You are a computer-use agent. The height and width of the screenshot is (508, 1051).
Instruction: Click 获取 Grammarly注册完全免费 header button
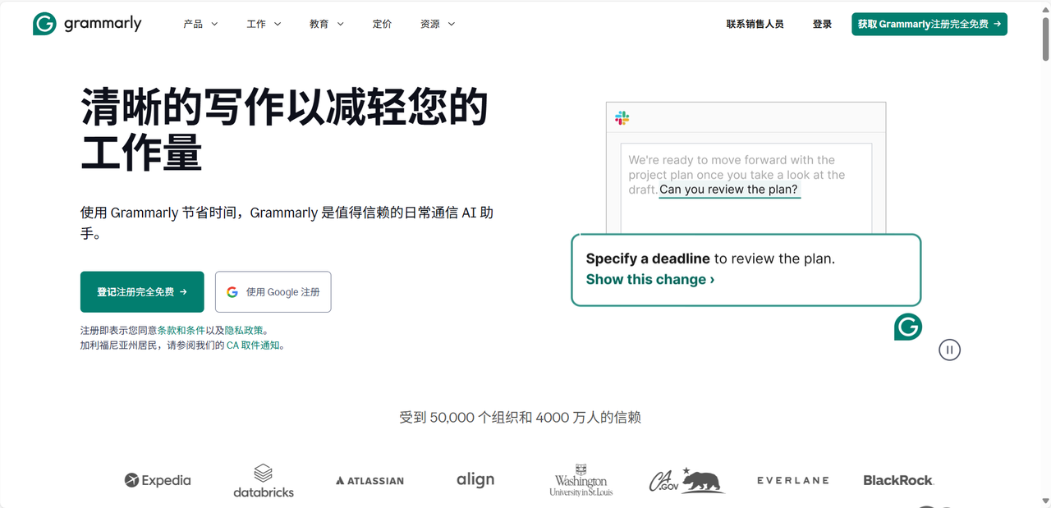[x=929, y=24]
